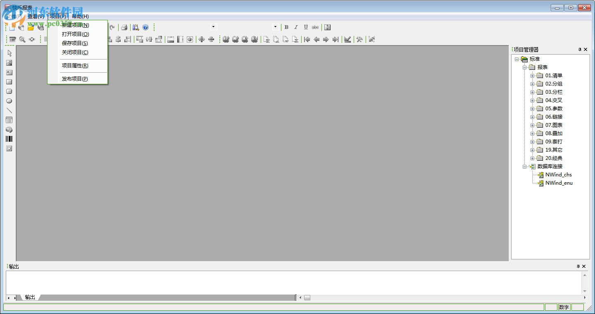Select the ellipse shape tool

(x=9, y=101)
